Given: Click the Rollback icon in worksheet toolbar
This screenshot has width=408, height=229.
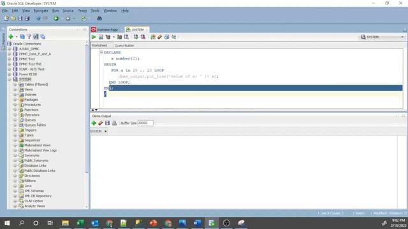Looking at the screenshot, I should coord(143,37).
